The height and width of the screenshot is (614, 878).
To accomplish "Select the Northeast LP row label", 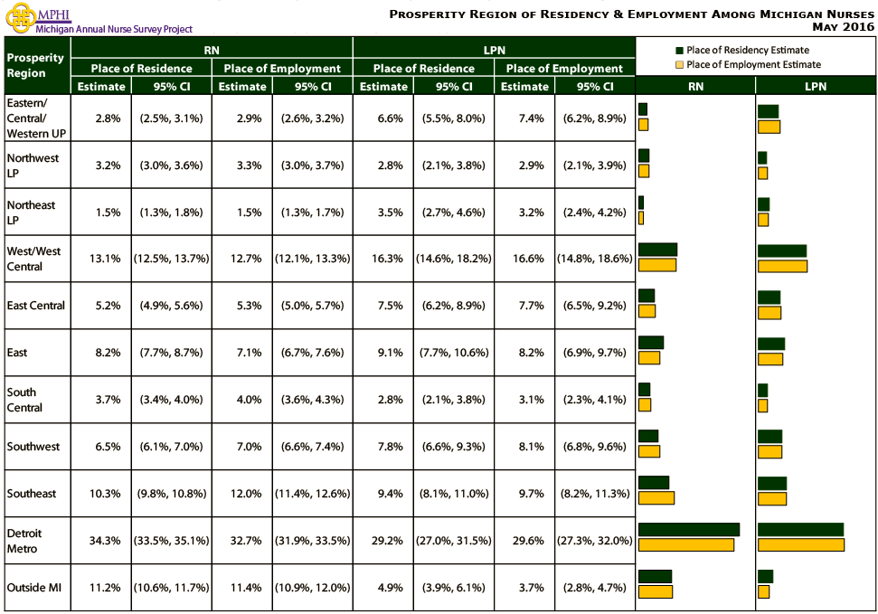I will pyautogui.click(x=31, y=213).
